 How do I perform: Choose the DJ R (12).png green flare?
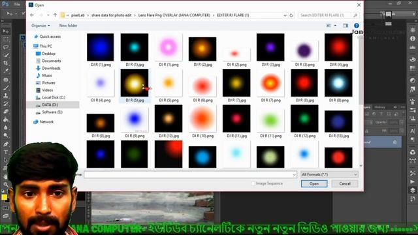[x=304, y=119]
